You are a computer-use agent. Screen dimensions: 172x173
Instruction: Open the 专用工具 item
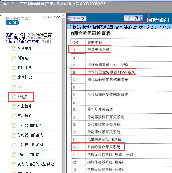click(x=25, y=67)
